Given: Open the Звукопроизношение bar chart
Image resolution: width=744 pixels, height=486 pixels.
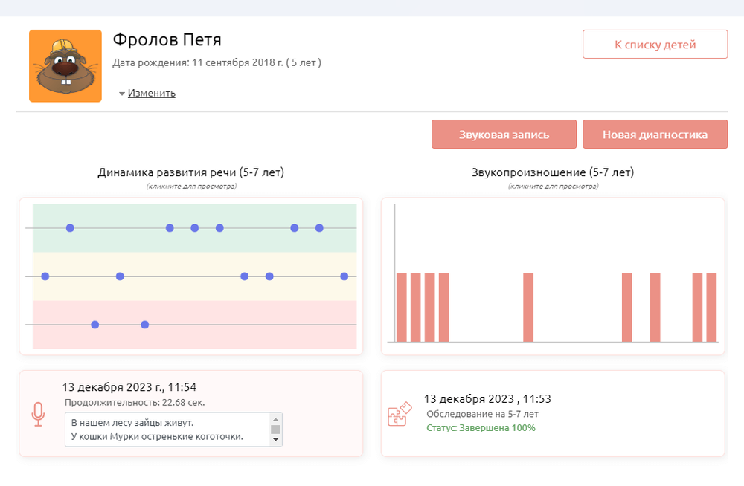Looking at the screenshot, I should (552, 276).
